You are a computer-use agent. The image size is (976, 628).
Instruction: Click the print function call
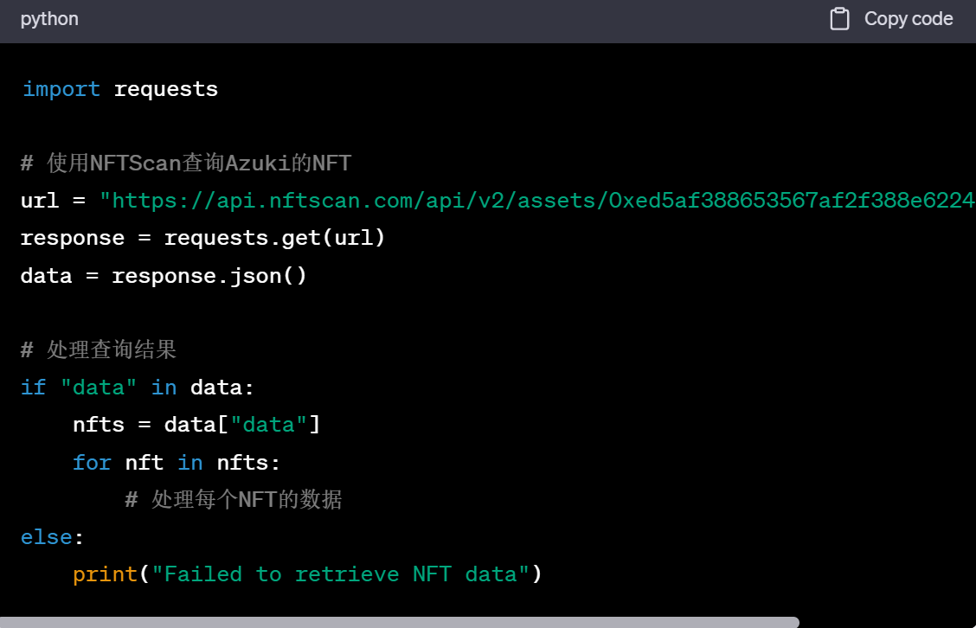click(104, 574)
